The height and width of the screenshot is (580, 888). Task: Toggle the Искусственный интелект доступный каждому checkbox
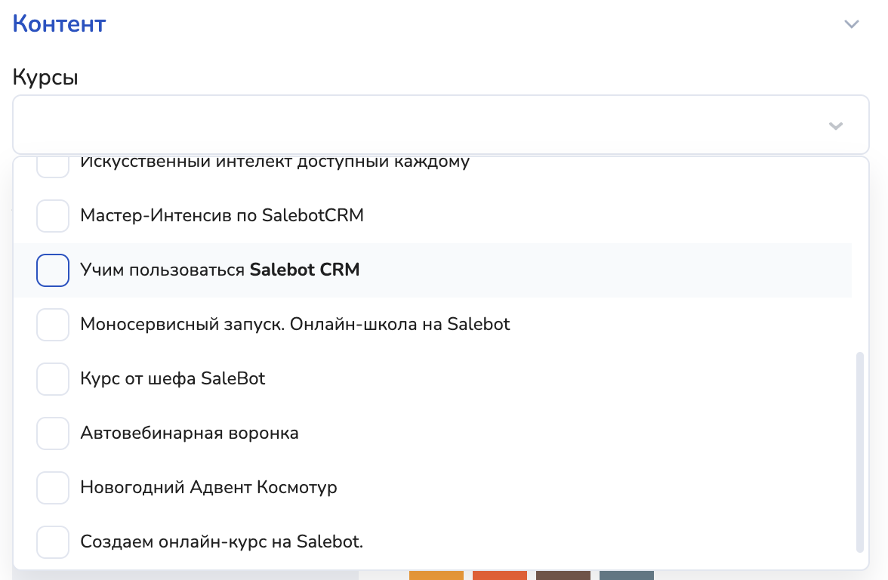[53, 166]
